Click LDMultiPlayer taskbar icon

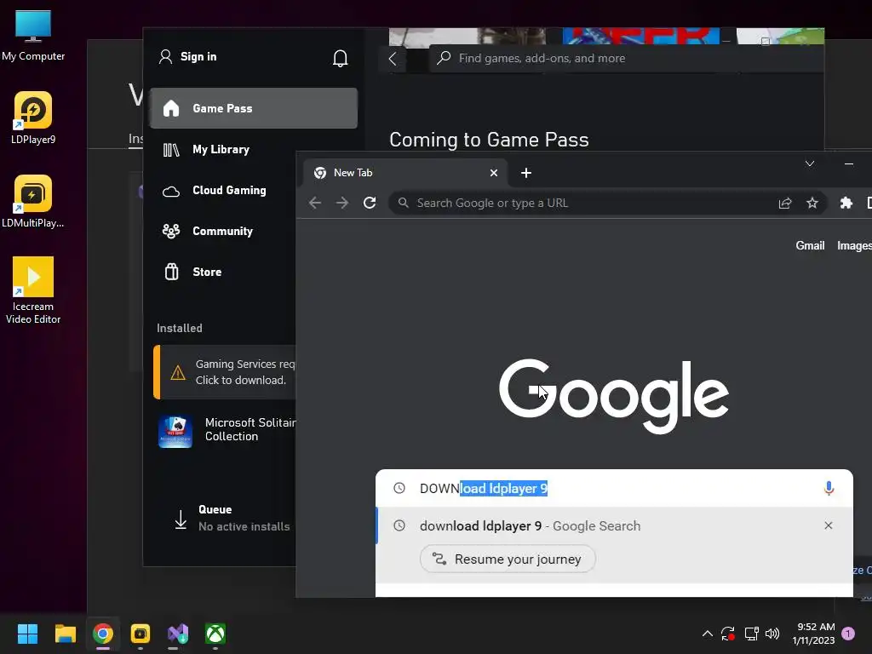pos(141,634)
